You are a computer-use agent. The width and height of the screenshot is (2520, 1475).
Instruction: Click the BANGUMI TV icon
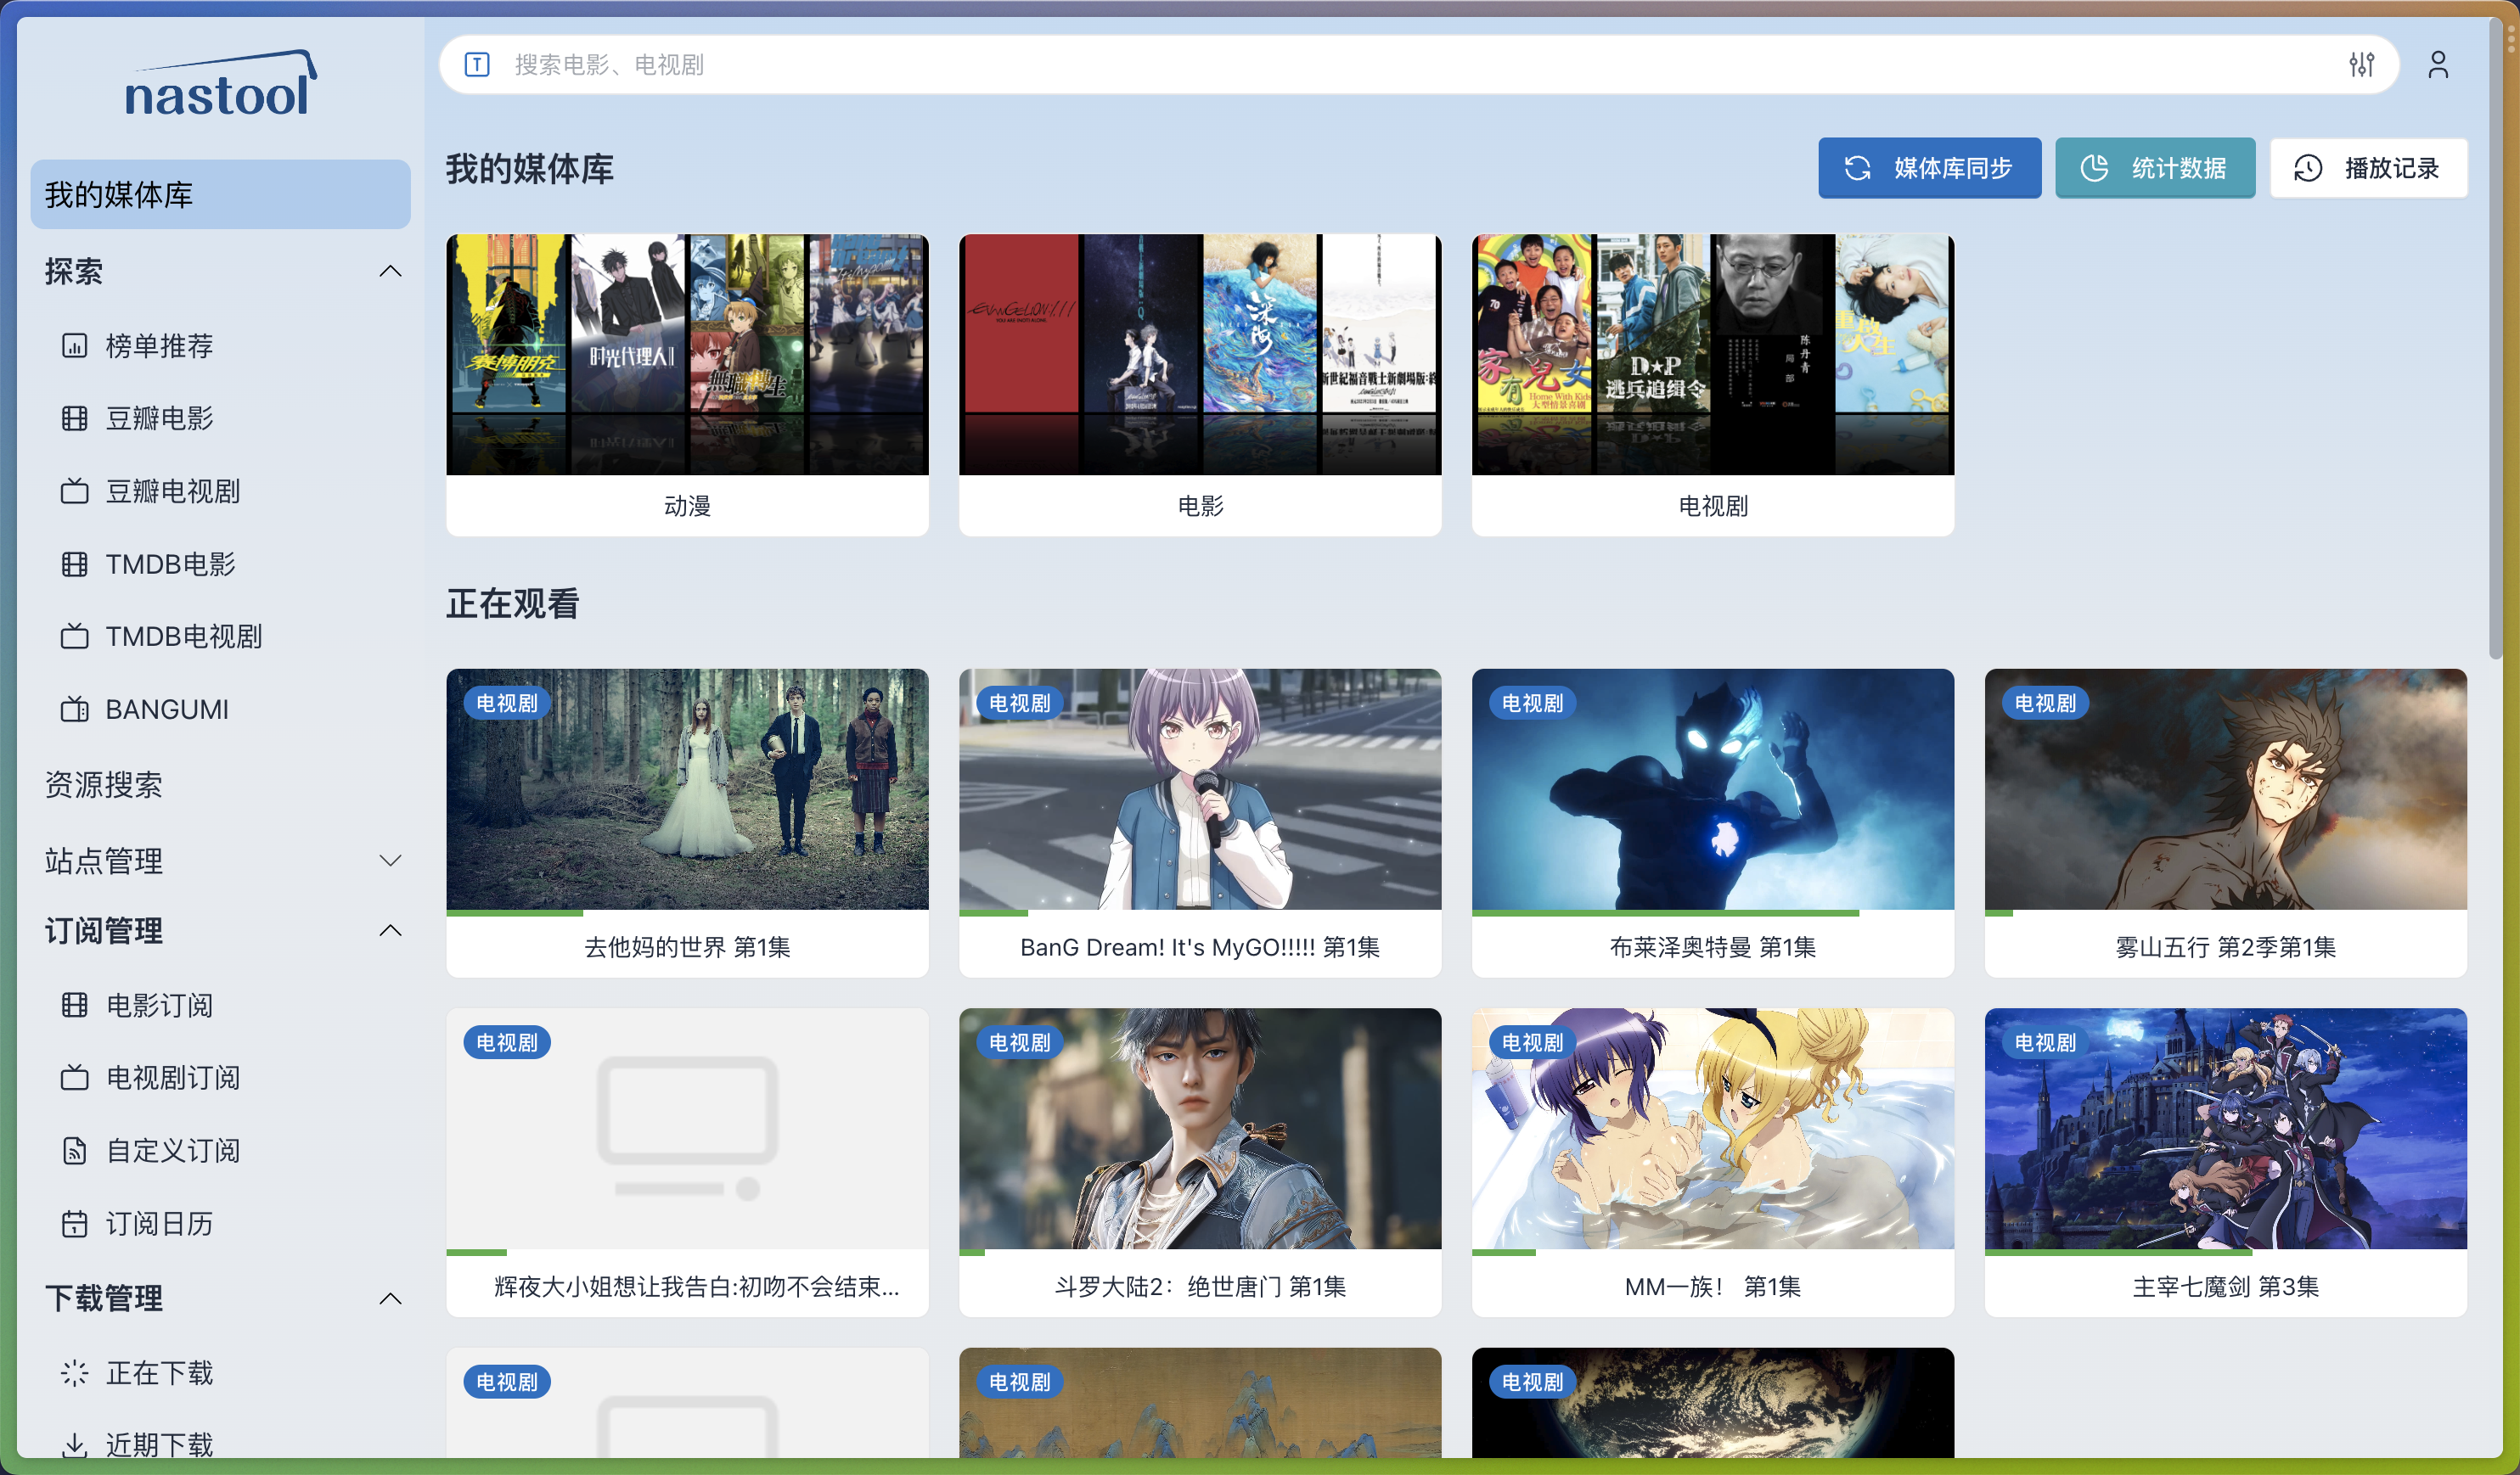click(x=75, y=709)
